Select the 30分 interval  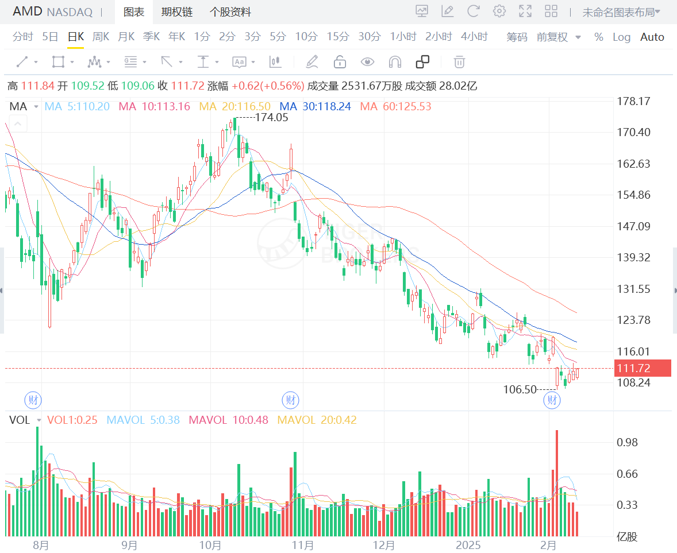(x=370, y=37)
